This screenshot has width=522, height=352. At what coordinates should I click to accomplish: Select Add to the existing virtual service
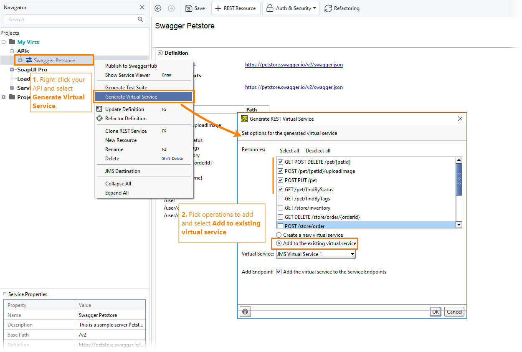pos(279,243)
